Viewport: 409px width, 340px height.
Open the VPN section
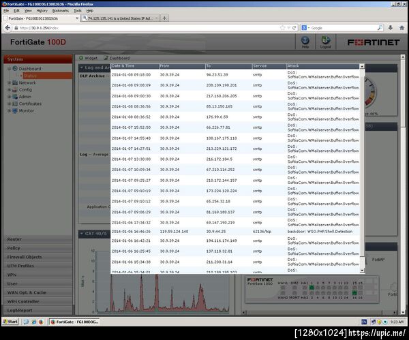point(37,275)
